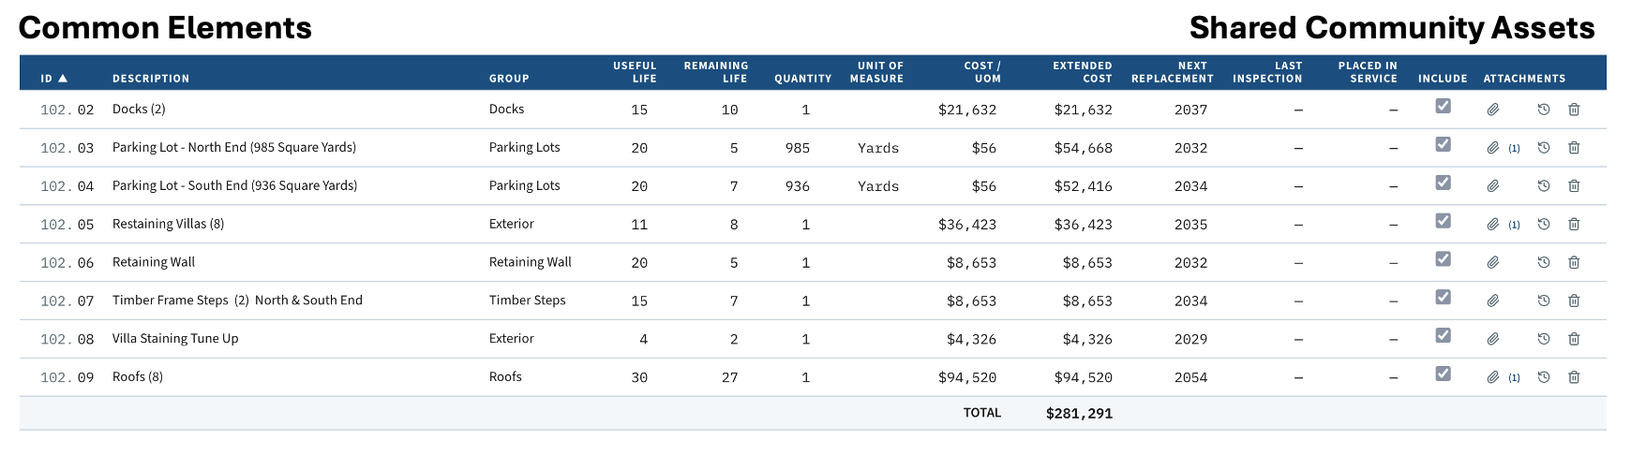Image resolution: width=1631 pixels, height=455 pixels.
Task: Click next replacement year 2029
Action: point(1190,339)
